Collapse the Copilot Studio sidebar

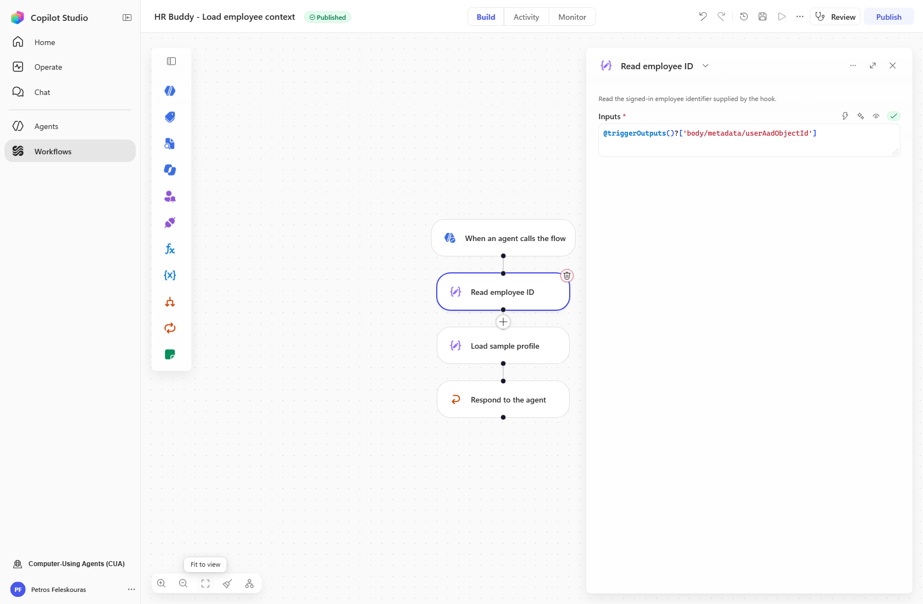[x=127, y=18]
